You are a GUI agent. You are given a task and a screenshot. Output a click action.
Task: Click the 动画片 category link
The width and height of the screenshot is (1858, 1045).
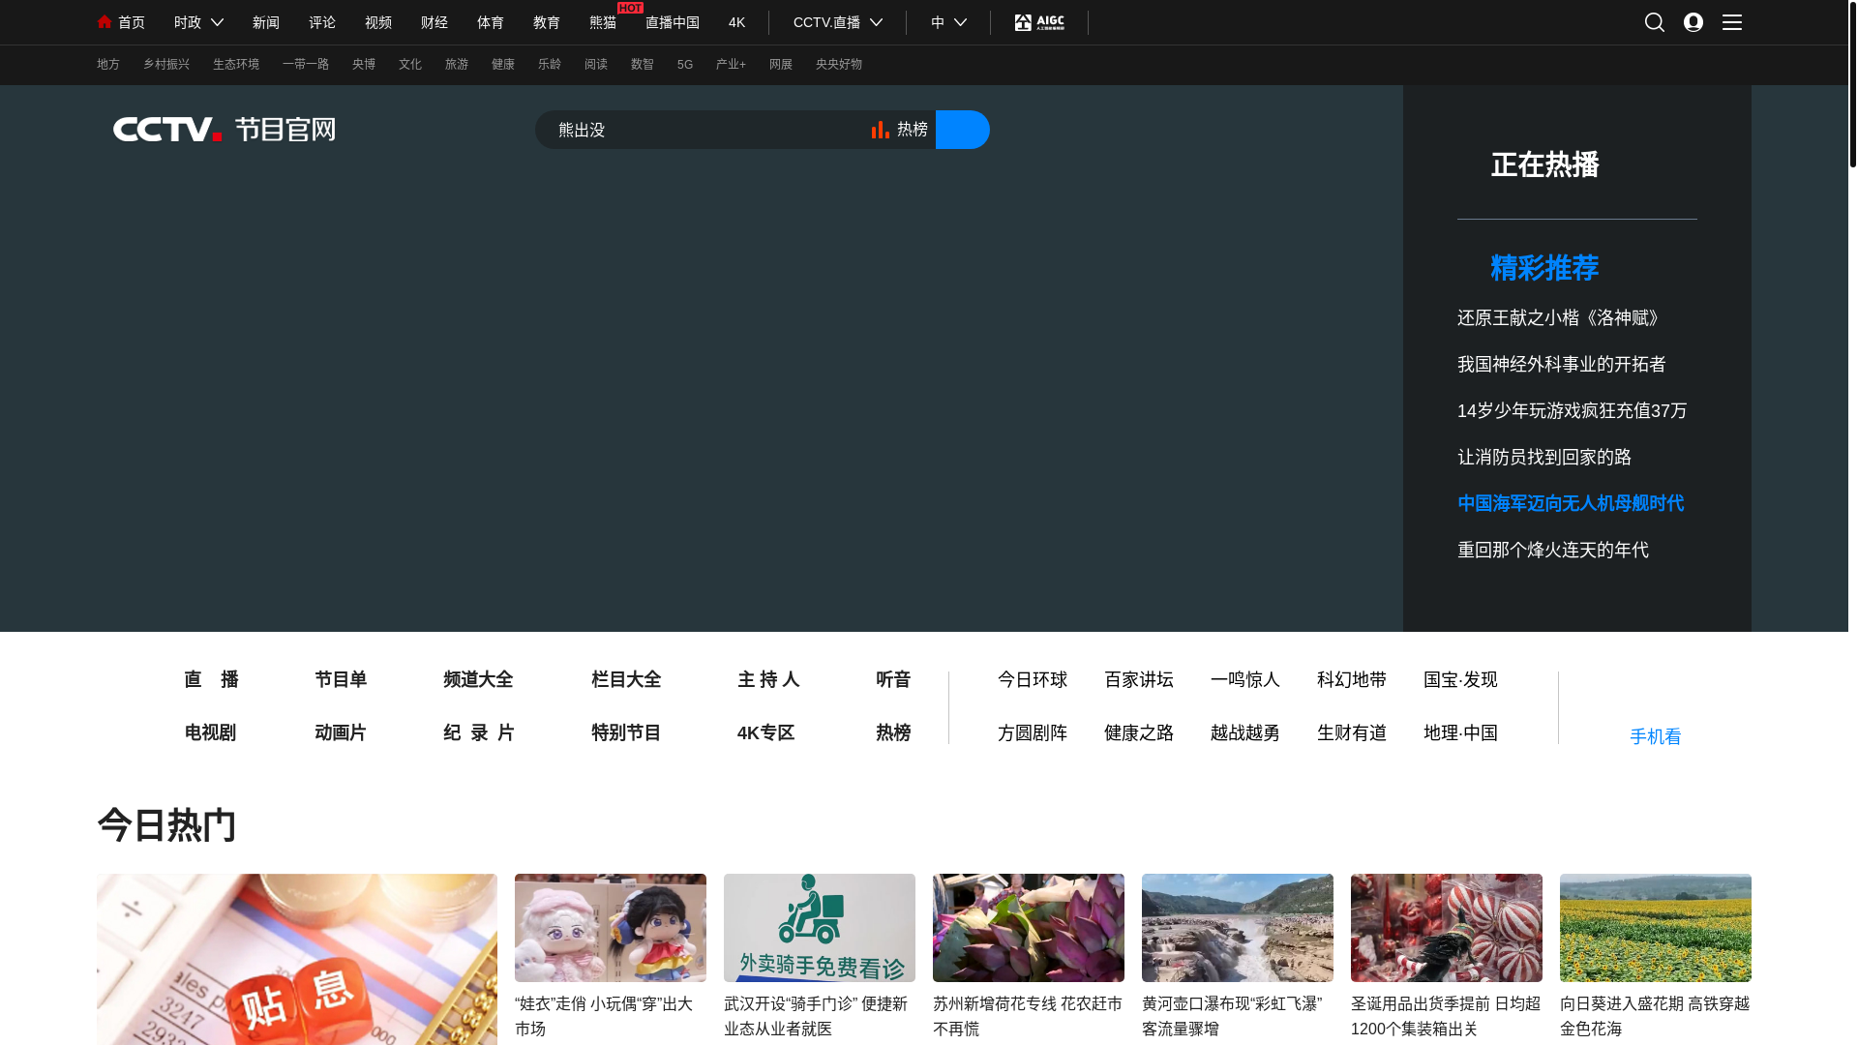coord(341,732)
